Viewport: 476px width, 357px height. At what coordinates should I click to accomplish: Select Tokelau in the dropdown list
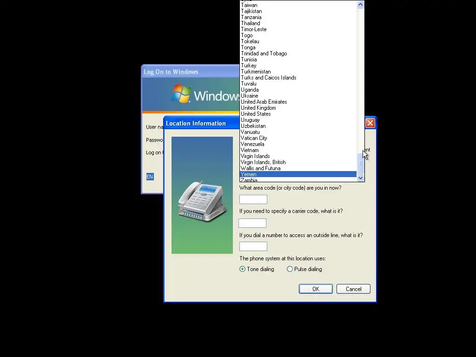298,41
